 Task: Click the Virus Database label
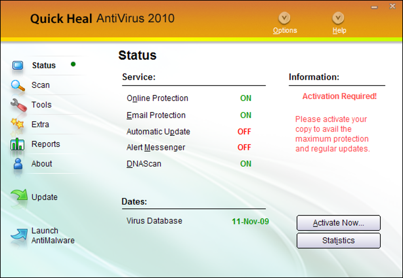coord(154,221)
